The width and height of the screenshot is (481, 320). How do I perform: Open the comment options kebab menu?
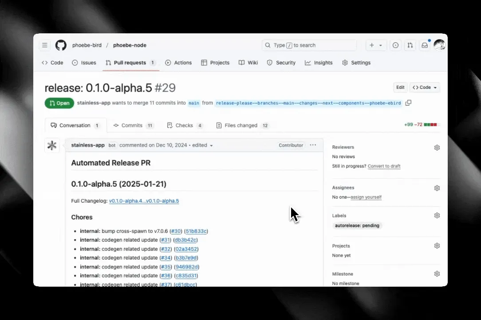[x=313, y=145]
